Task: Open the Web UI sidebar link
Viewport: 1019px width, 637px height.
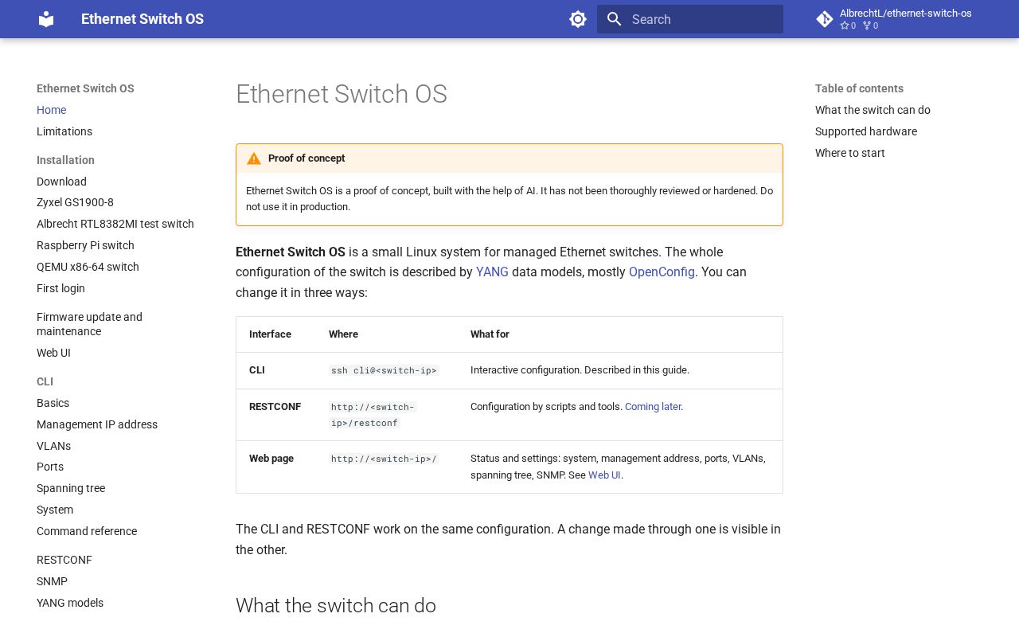Action: coord(53,353)
